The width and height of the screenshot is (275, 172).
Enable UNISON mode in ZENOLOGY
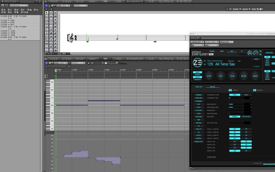(x=197, y=74)
